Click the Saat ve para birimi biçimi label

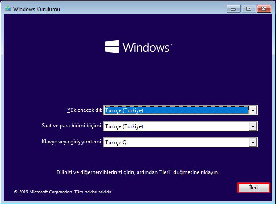click(x=72, y=126)
